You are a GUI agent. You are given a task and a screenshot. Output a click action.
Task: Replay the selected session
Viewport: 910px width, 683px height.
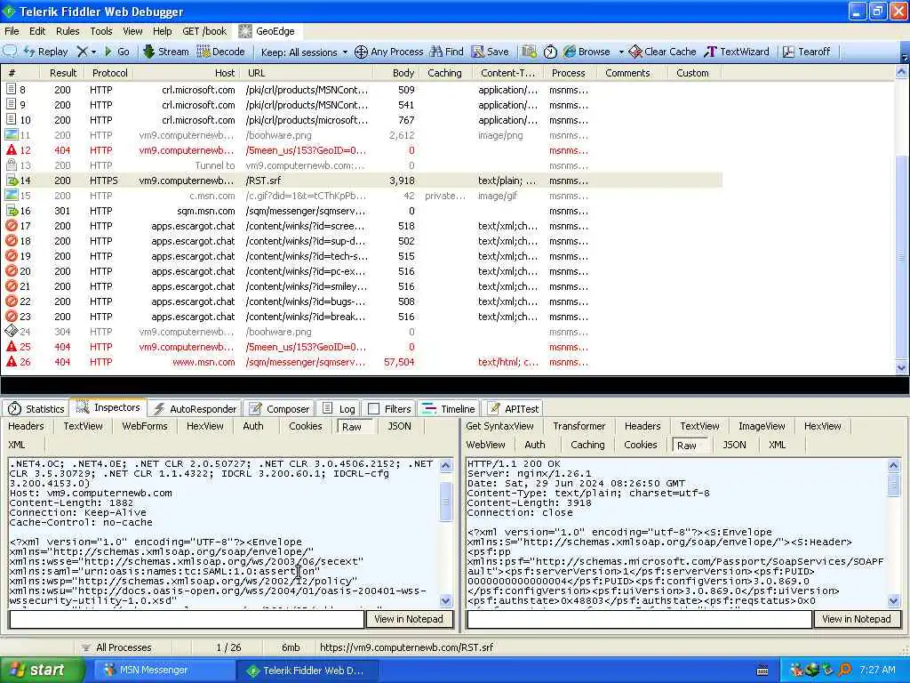(x=46, y=52)
